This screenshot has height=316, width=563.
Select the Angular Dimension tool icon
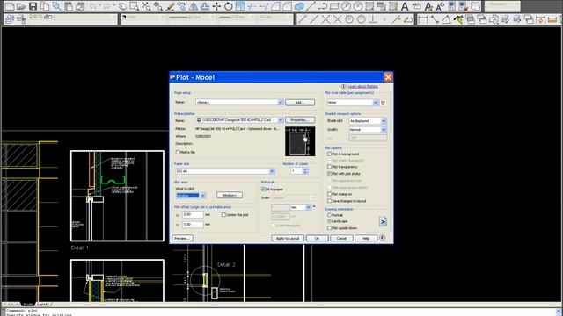click(446, 19)
